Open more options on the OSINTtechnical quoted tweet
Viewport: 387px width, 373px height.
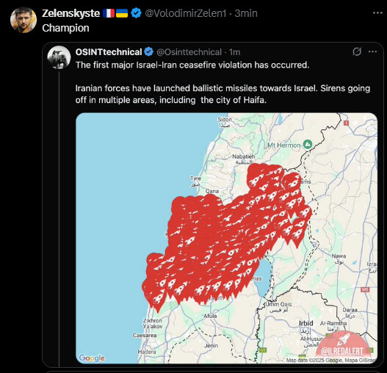coord(372,51)
